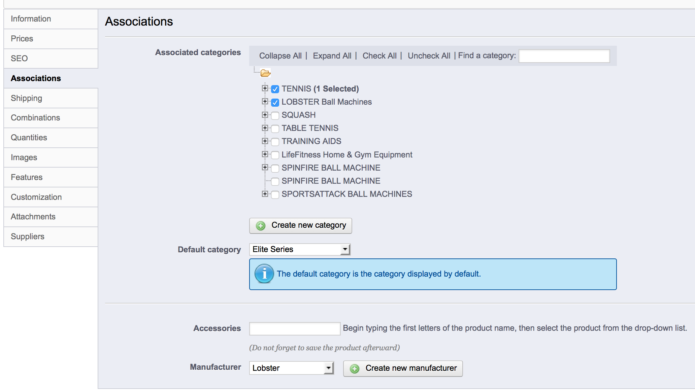This screenshot has width=695, height=391.
Task: Click the Accessories text input
Action: coord(295,328)
